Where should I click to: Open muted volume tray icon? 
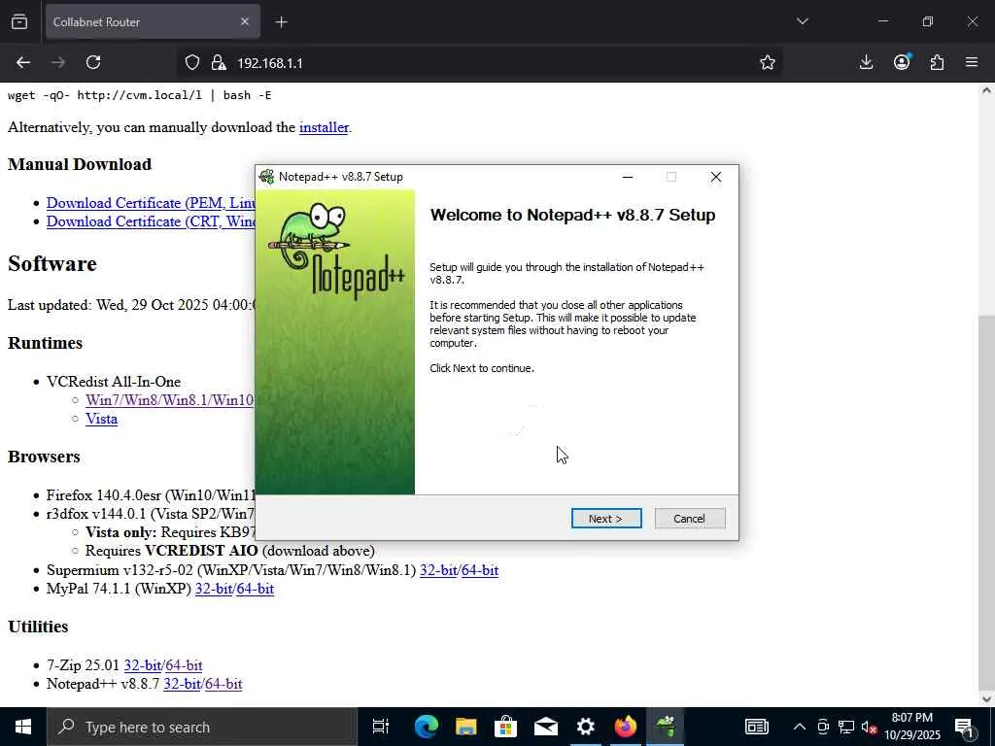(x=870, y=727)
